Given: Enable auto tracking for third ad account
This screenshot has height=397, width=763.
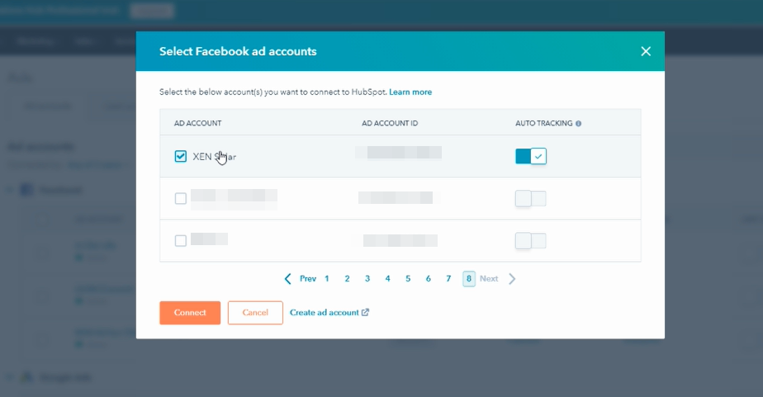Looking at the screenshot, I should [531, 241].
